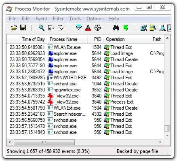Screen dimensions: 177x161
Task: Click the Process Name column header
Action: pos(67,39)
